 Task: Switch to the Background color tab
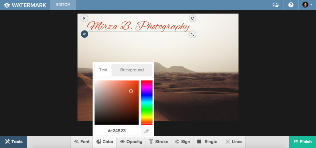(132, 70)
